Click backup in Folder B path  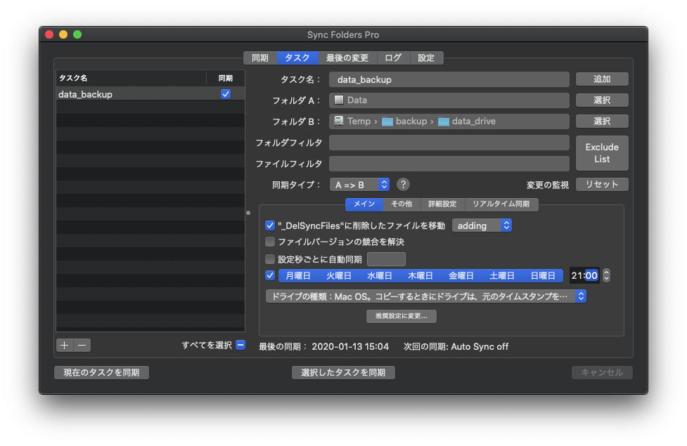[411, 122]
